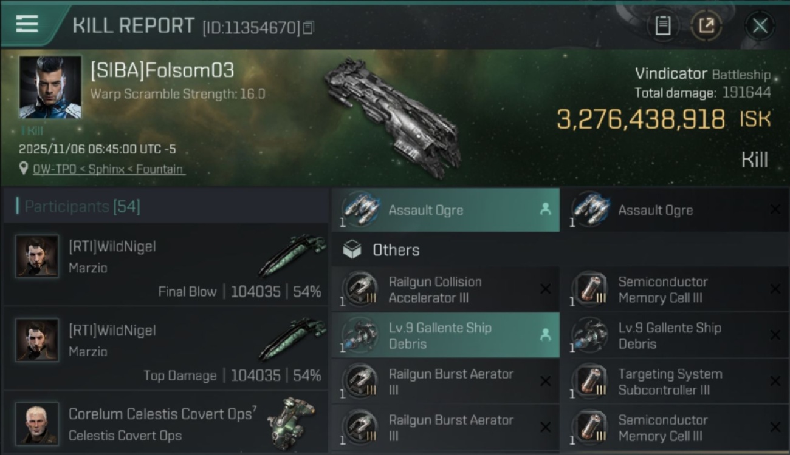The height and width of the screenshot is (455, 790).
Task: Click the share kill report icon
Action: (x=707, y=25)
